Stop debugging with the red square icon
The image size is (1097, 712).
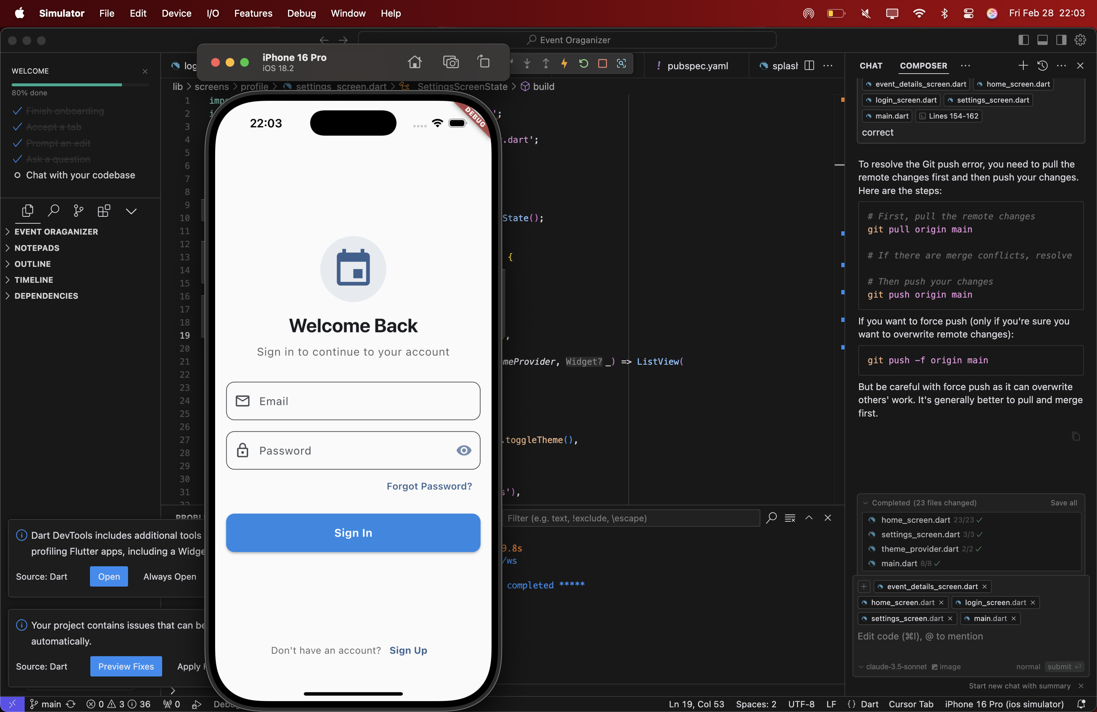602,63
